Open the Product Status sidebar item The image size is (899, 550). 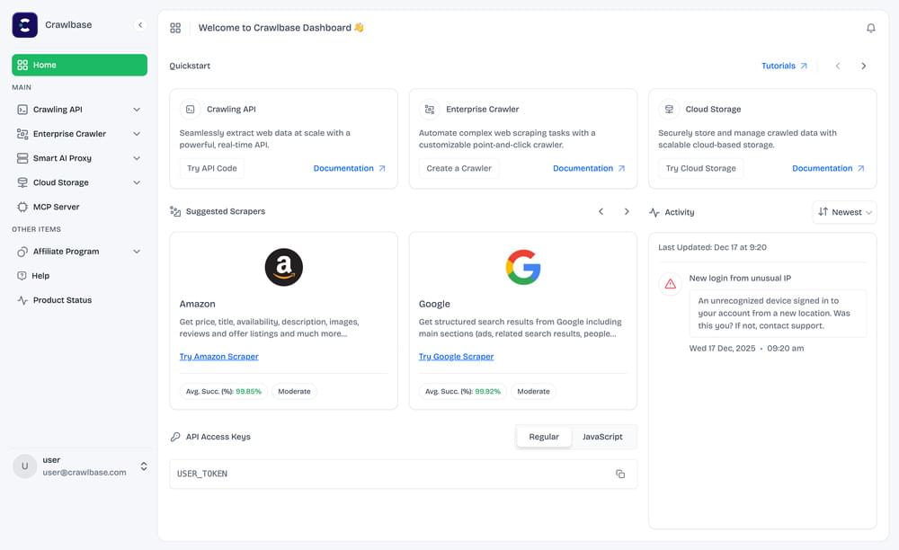click(59, 300)
